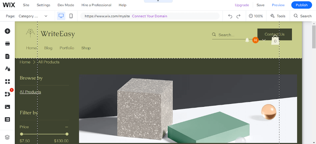Viewport: 316px width, 144px height.
Task: Open the 100% zoom control
Action: [256, 16]
